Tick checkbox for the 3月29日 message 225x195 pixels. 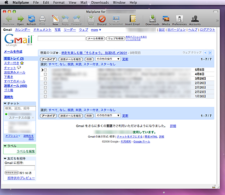tap(46, 78)
